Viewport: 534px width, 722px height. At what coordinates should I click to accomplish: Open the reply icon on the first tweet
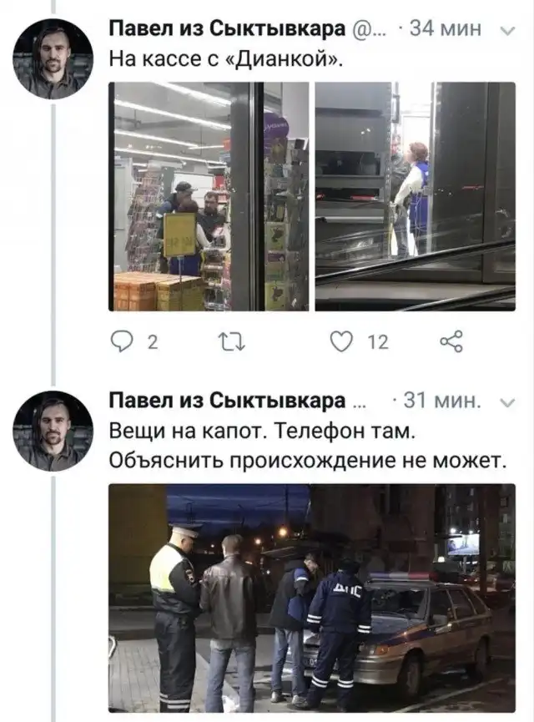coord(122,342)
